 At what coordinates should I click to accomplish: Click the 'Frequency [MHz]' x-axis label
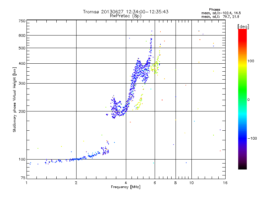pyautogui.click(x=126, y=187)
